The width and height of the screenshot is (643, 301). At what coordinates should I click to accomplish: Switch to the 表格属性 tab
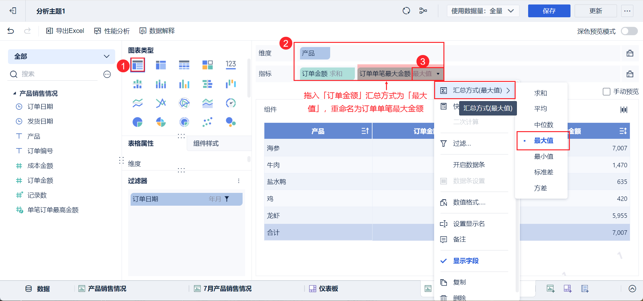[x=141, y=144]
